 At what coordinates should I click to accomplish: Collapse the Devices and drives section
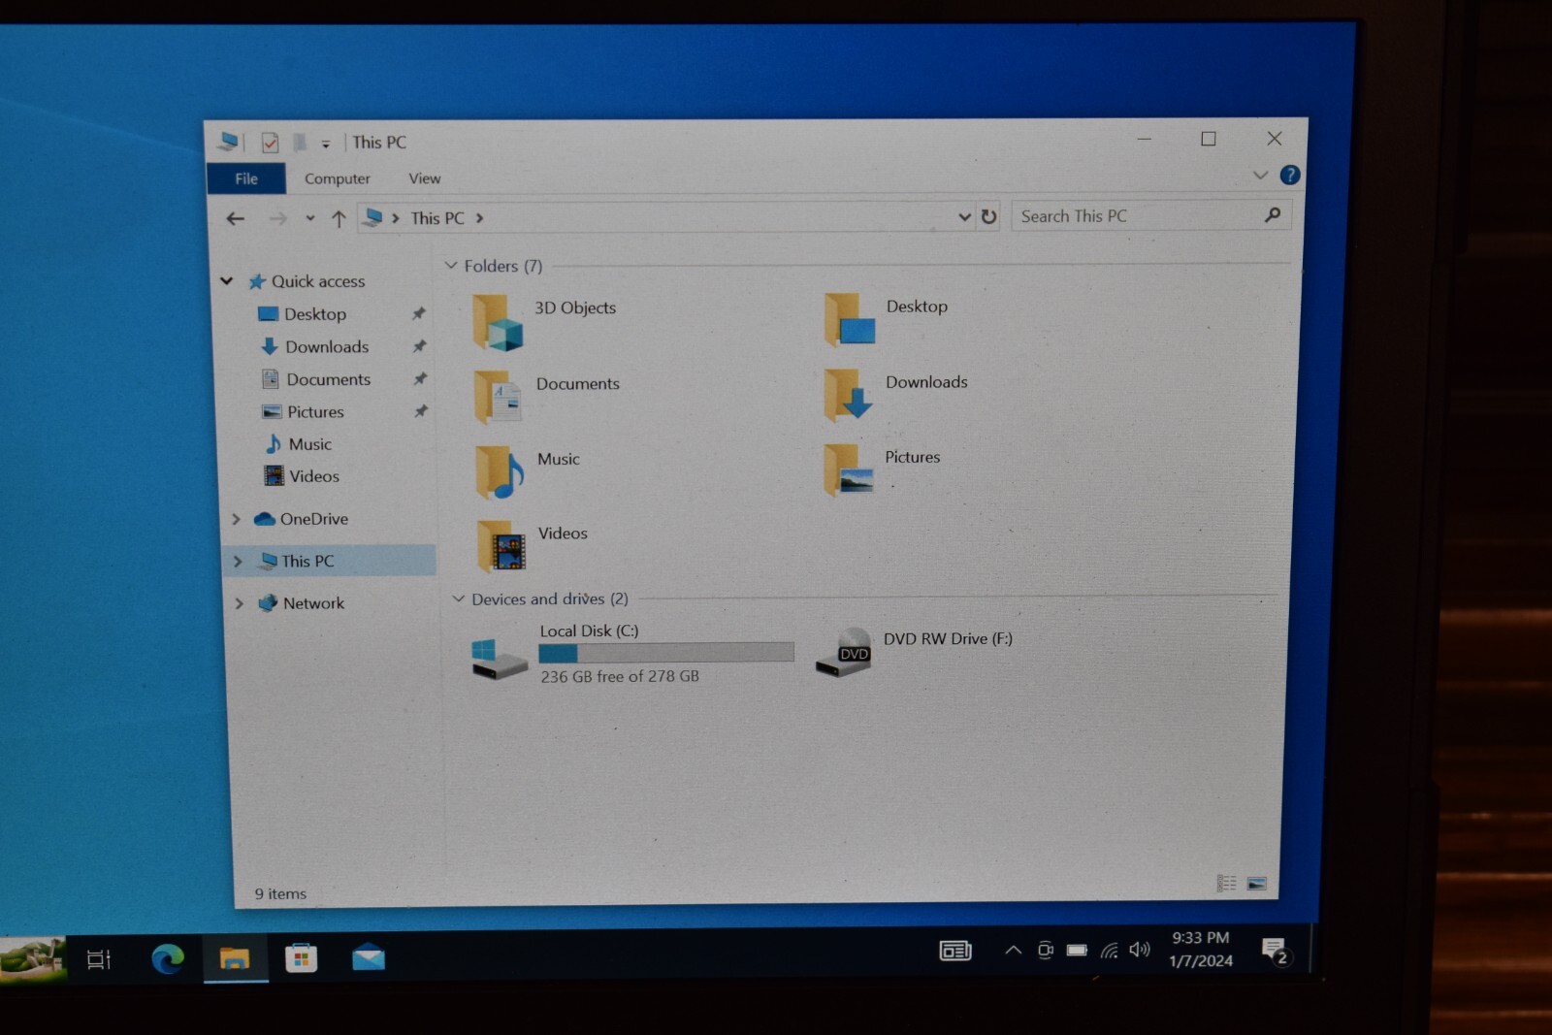click(x=459, y=598)
